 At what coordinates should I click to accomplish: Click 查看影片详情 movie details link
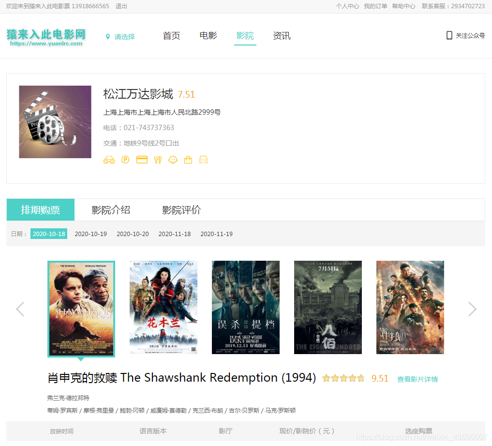(x=417, y=379)
